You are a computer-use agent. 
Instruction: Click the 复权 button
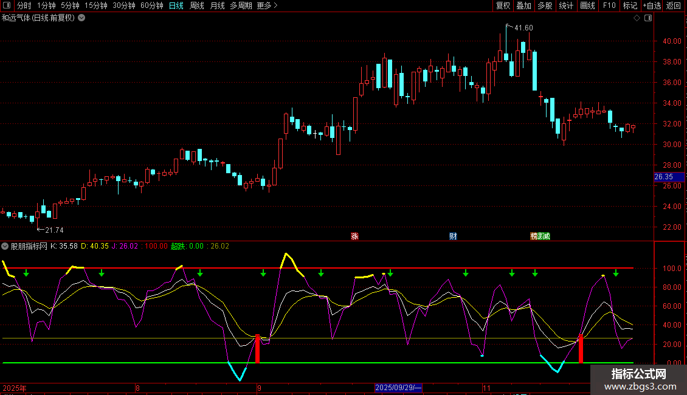pyautogui.click(x=503, y=6)
